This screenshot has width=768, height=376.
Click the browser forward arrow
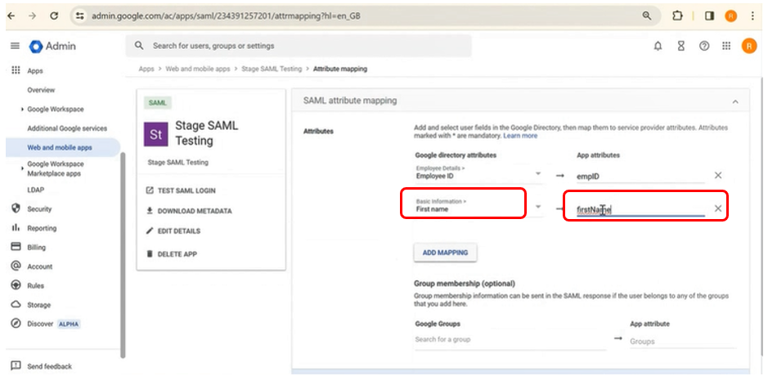click(x=33, y=16)
